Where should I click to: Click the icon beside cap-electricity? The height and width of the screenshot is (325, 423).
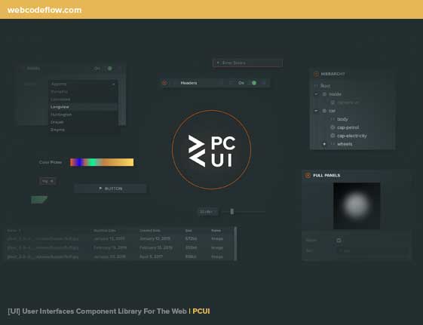[333, 136]
